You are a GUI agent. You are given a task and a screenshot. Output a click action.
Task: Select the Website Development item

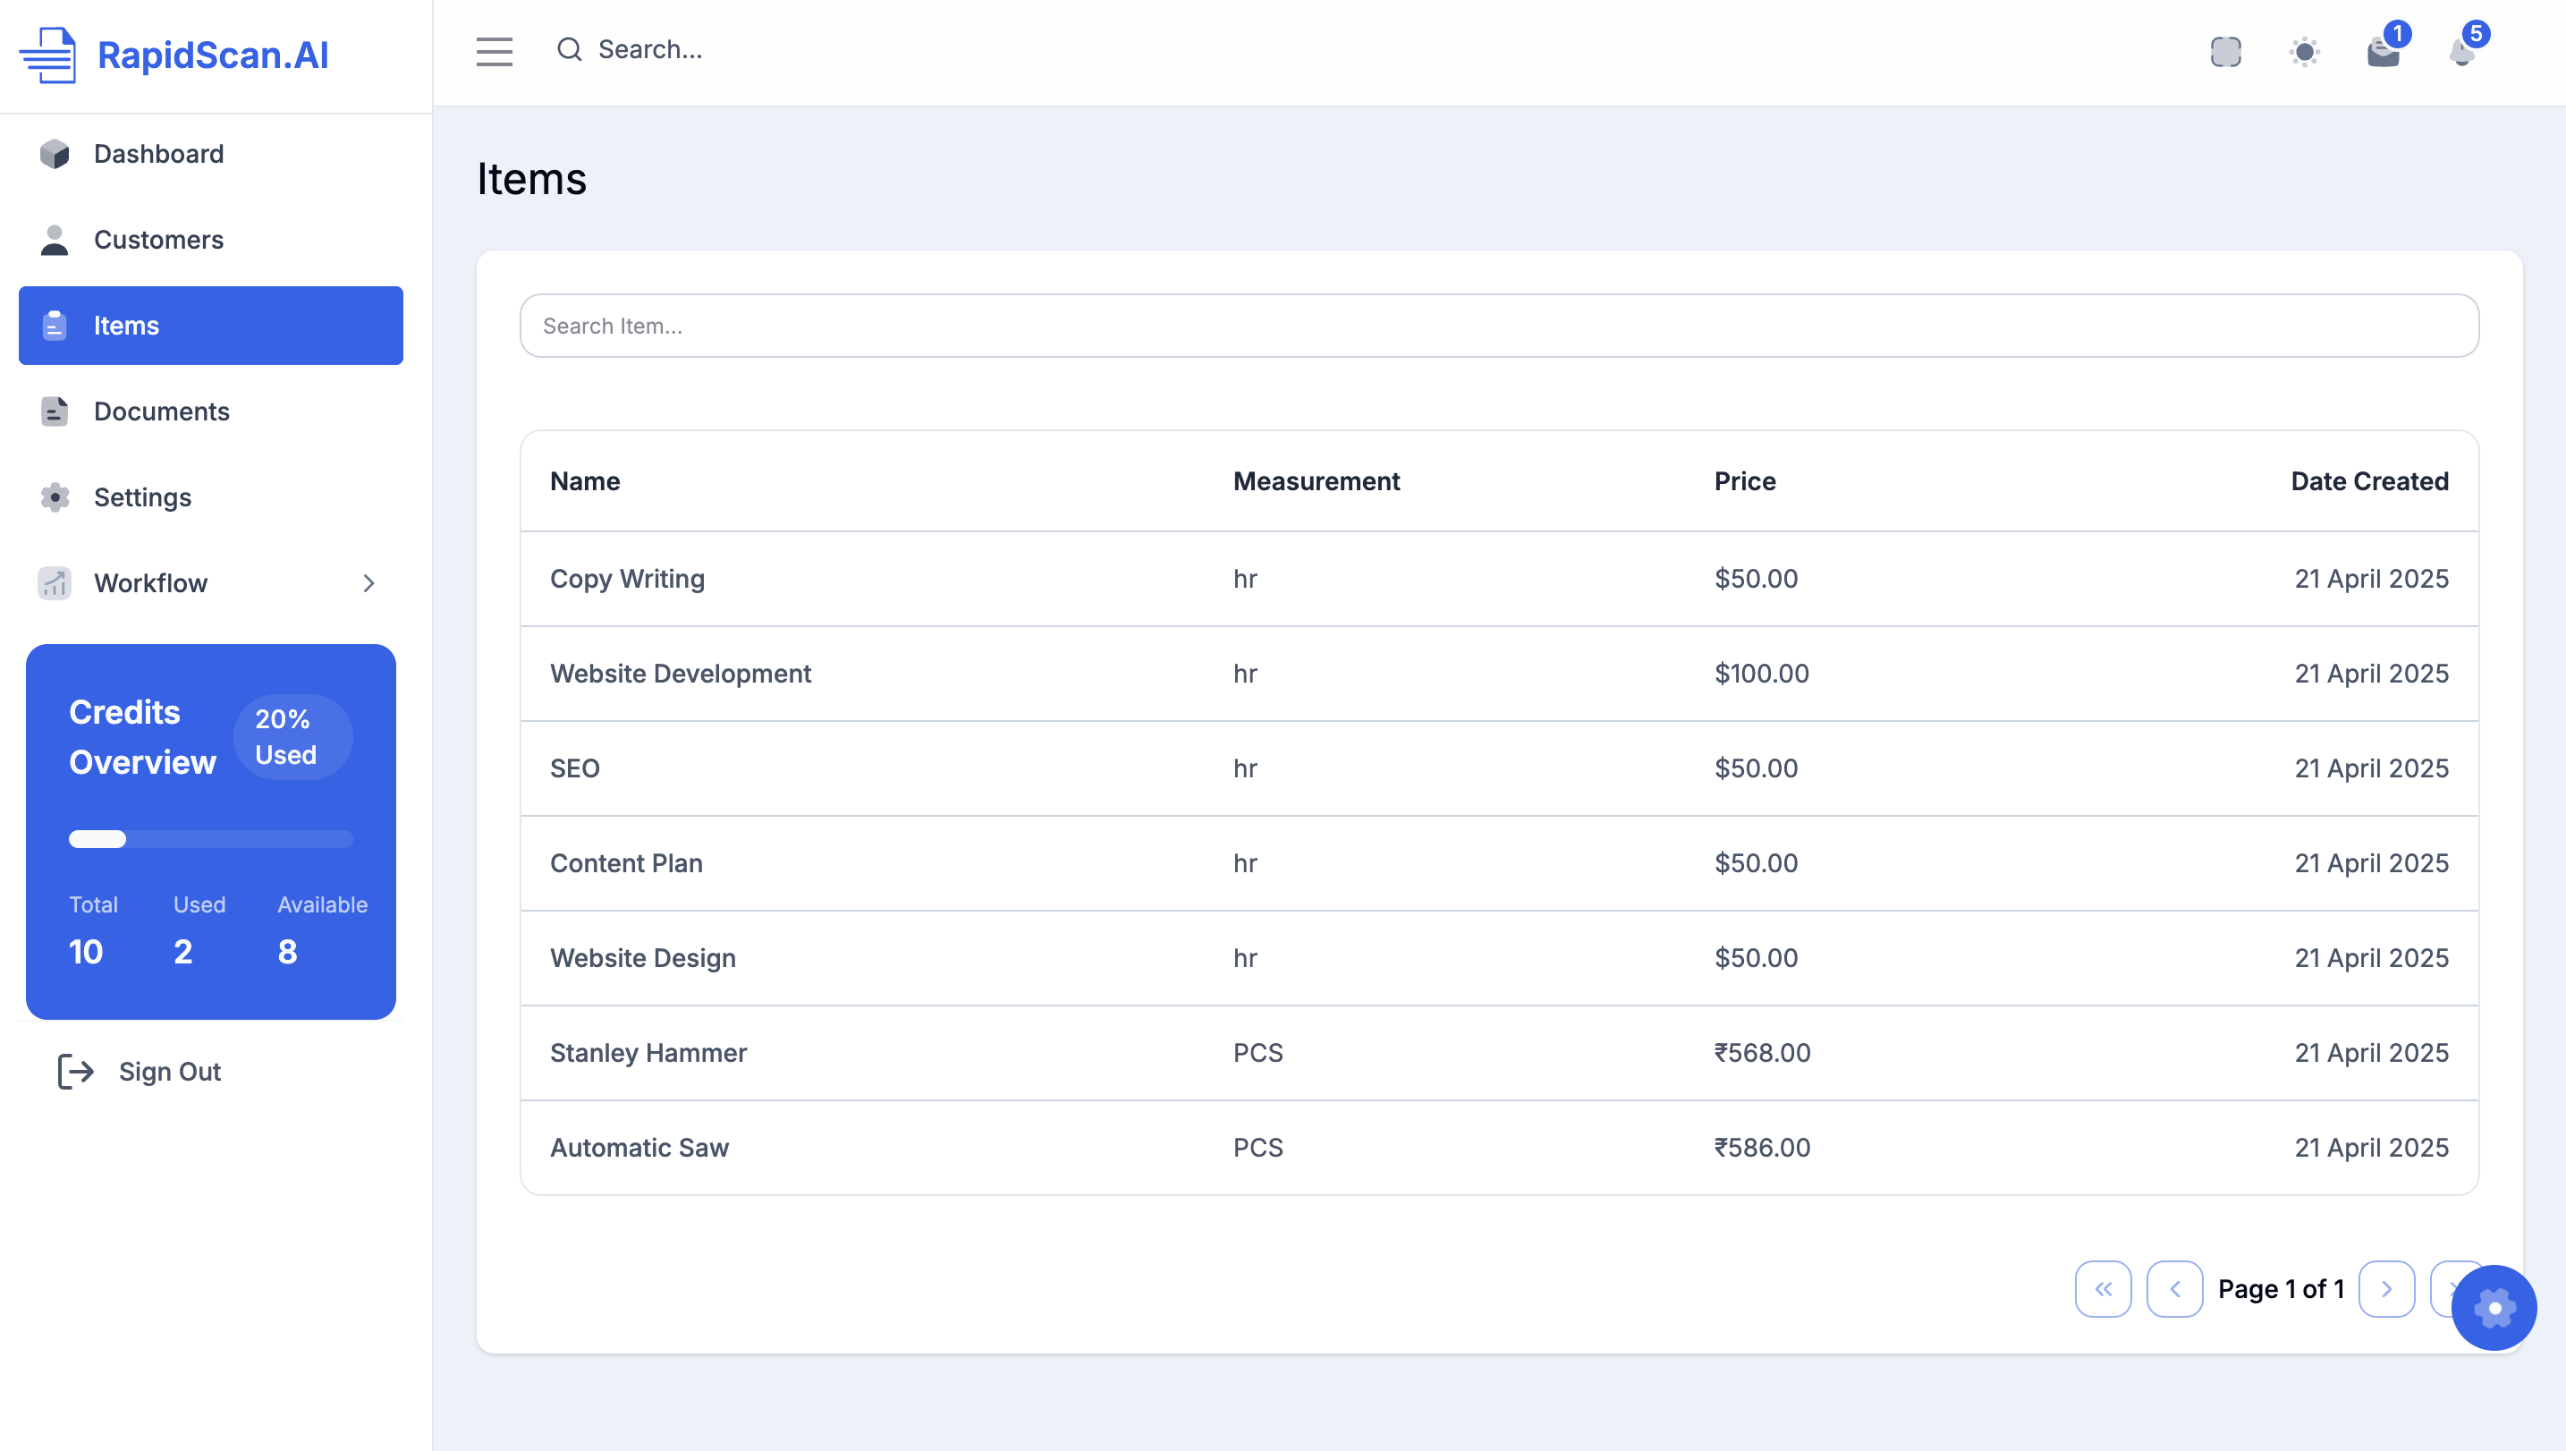click(x=681, y=674)
